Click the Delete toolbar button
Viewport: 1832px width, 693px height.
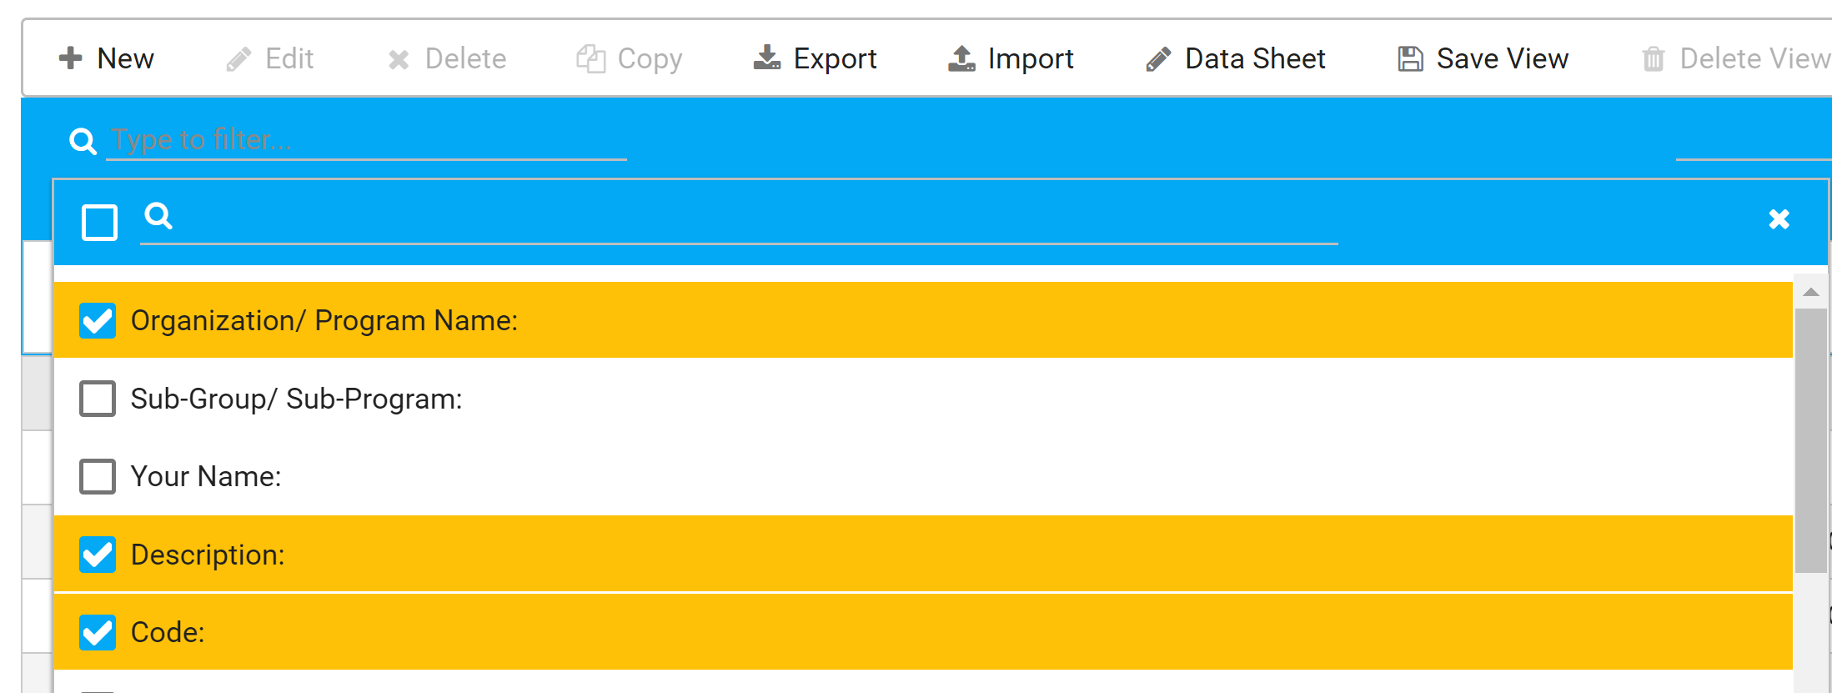pos(447,58)
